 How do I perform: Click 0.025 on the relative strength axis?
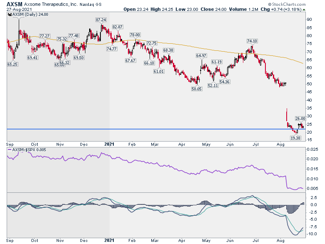pyautogui.click(x=312, y=149)
